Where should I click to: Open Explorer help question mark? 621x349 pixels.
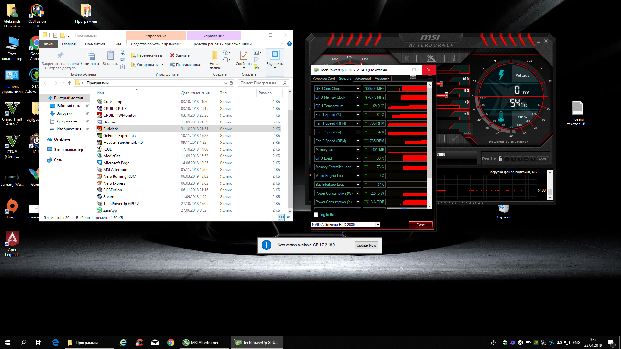289,44
